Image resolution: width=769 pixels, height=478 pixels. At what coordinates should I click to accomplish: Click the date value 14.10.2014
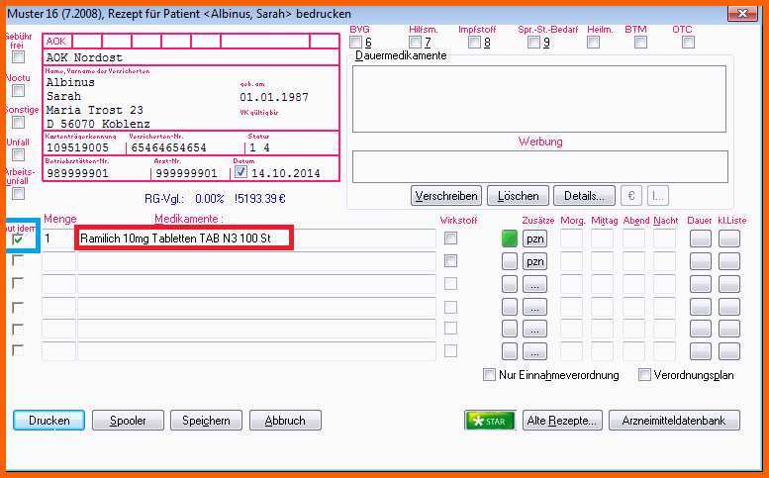(285, 173)
